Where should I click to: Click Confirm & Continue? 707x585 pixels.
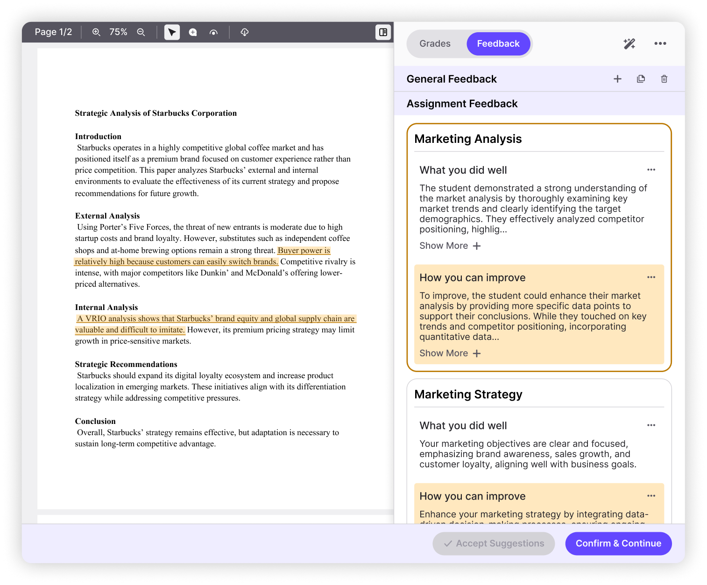coord(618,543)
